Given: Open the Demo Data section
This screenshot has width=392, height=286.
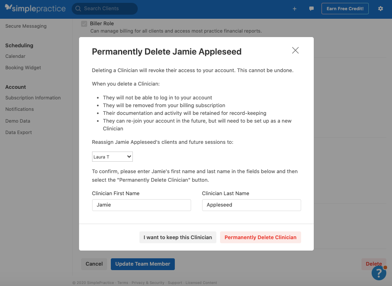Looking at the screenshot, I should [x=18, y=121].
